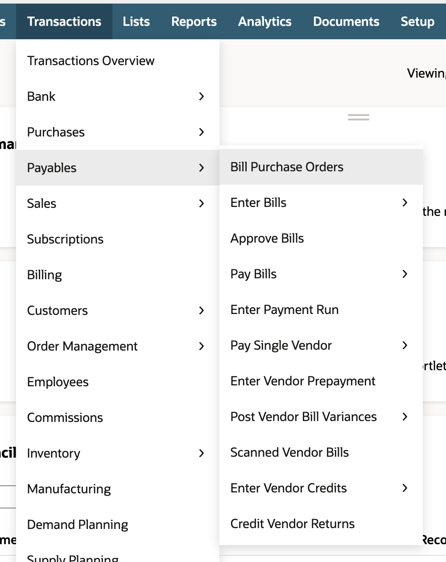Expand the Inventory submenu arrow
Image resolution: width=446 pixels, height=562 pixels.
tap(202, 453)
